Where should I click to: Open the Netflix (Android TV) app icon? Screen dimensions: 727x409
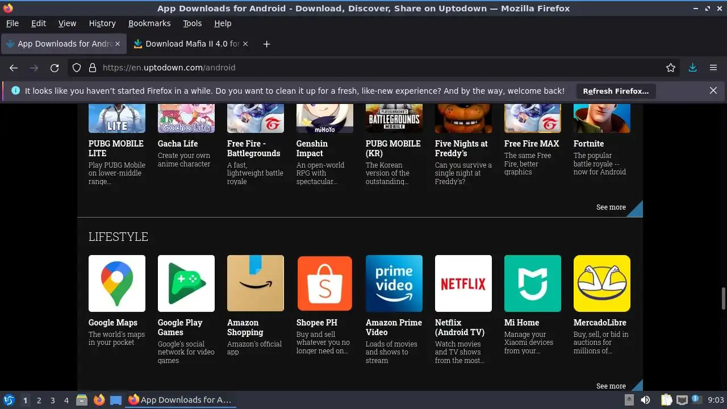tap(463, 283)
